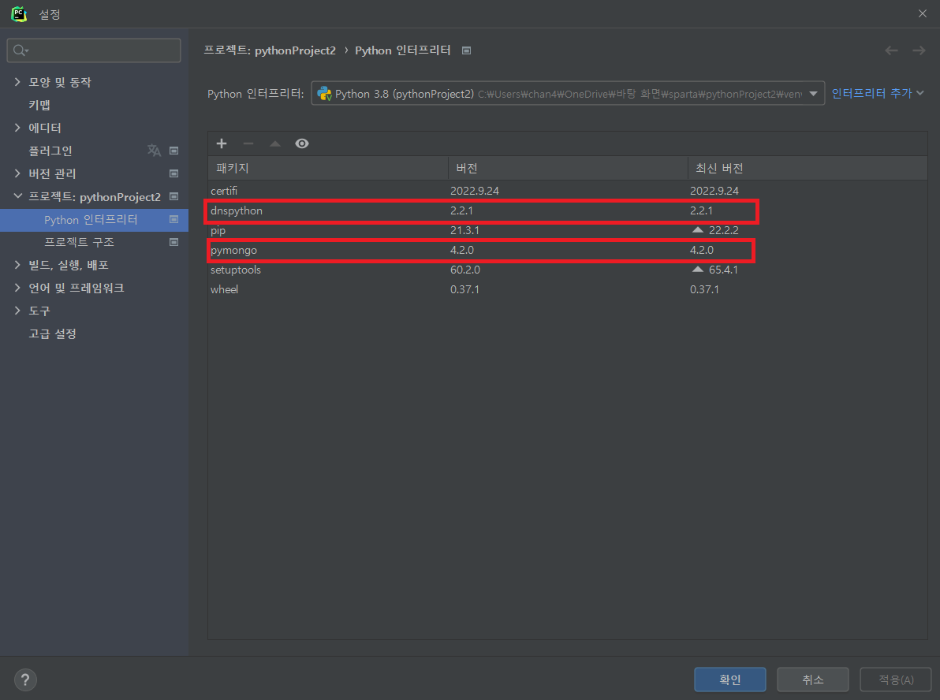Click 2022.9.24 in certifi 버전 column

point(475,191)
